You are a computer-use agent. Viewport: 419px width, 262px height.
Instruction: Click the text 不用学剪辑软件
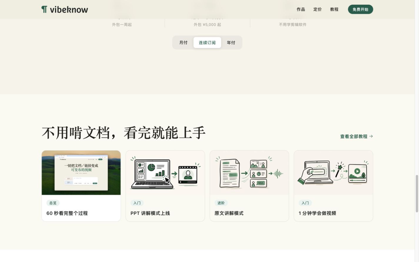[x=293, y=25]
